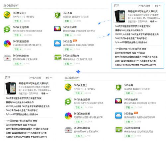Click the phone thumbnail in the blue-bordered news panel
Screen dimensions: 166x141
point(120,16)
